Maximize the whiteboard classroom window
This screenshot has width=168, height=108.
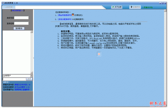pyautogui.click(x=162, y=3)
